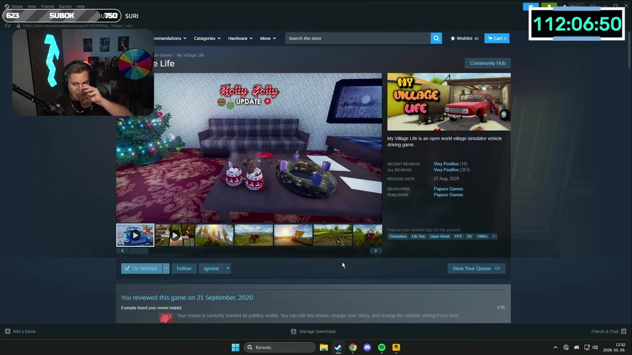
Task: Click the plus button to add tags
Action: pyautogui.click(x=493, y=236)
